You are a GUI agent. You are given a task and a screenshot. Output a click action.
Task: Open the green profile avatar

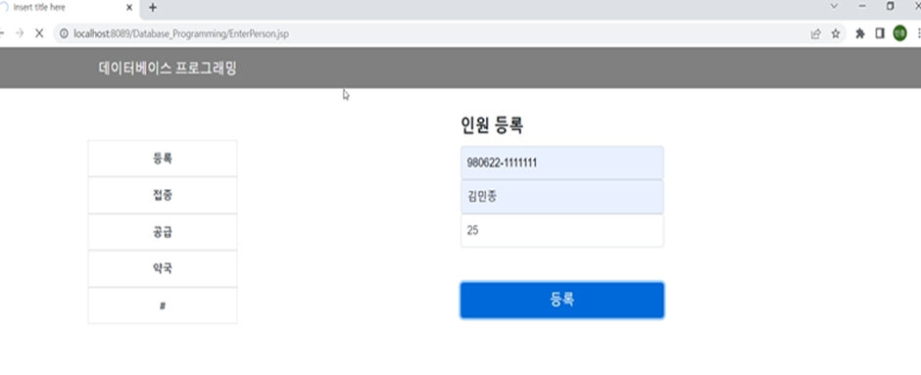pos(899,33)
